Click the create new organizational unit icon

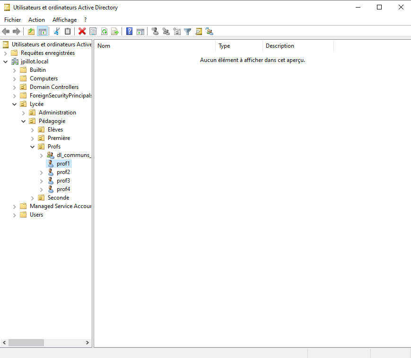[x=177, y=32]
